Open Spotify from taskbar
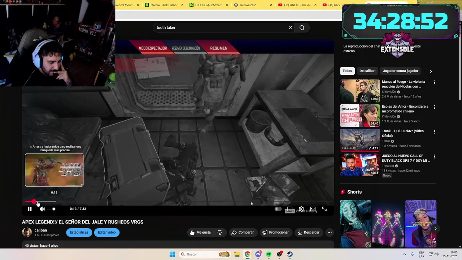This screenshot has width=462, height=260. point(269,254)
